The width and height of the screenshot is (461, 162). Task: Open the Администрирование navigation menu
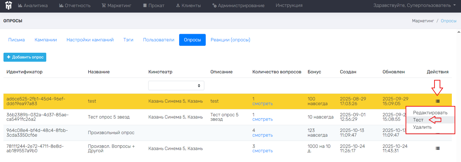[238, 5]
